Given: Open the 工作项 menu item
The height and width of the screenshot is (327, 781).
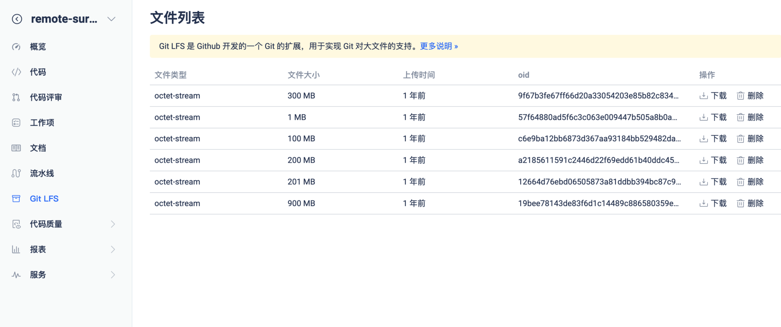Looking at the screenshot, I should [x=42, y=123].
